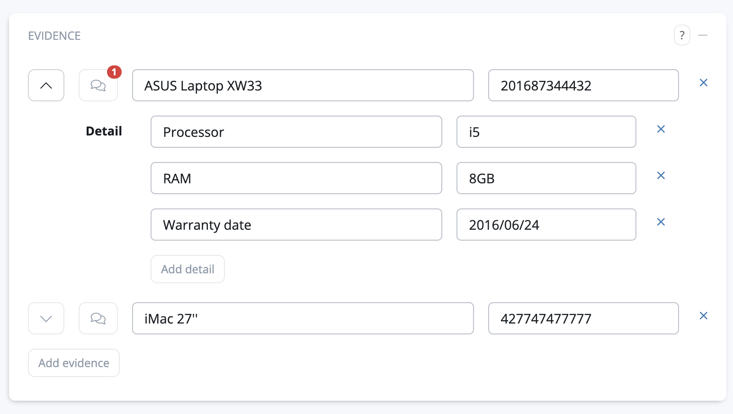Edit the 8GB RAM value field
The height and width of the screenshot is (414, 733).
tap(545, 178)
